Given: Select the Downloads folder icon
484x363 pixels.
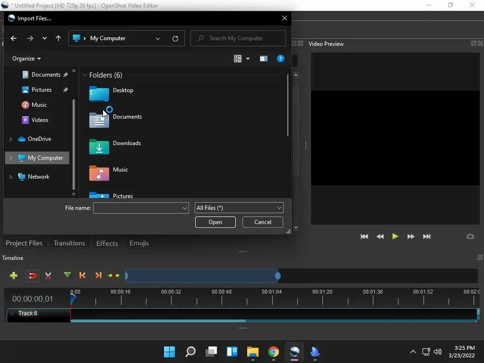Looking at the screenshot, I should [x=99, y=147].
